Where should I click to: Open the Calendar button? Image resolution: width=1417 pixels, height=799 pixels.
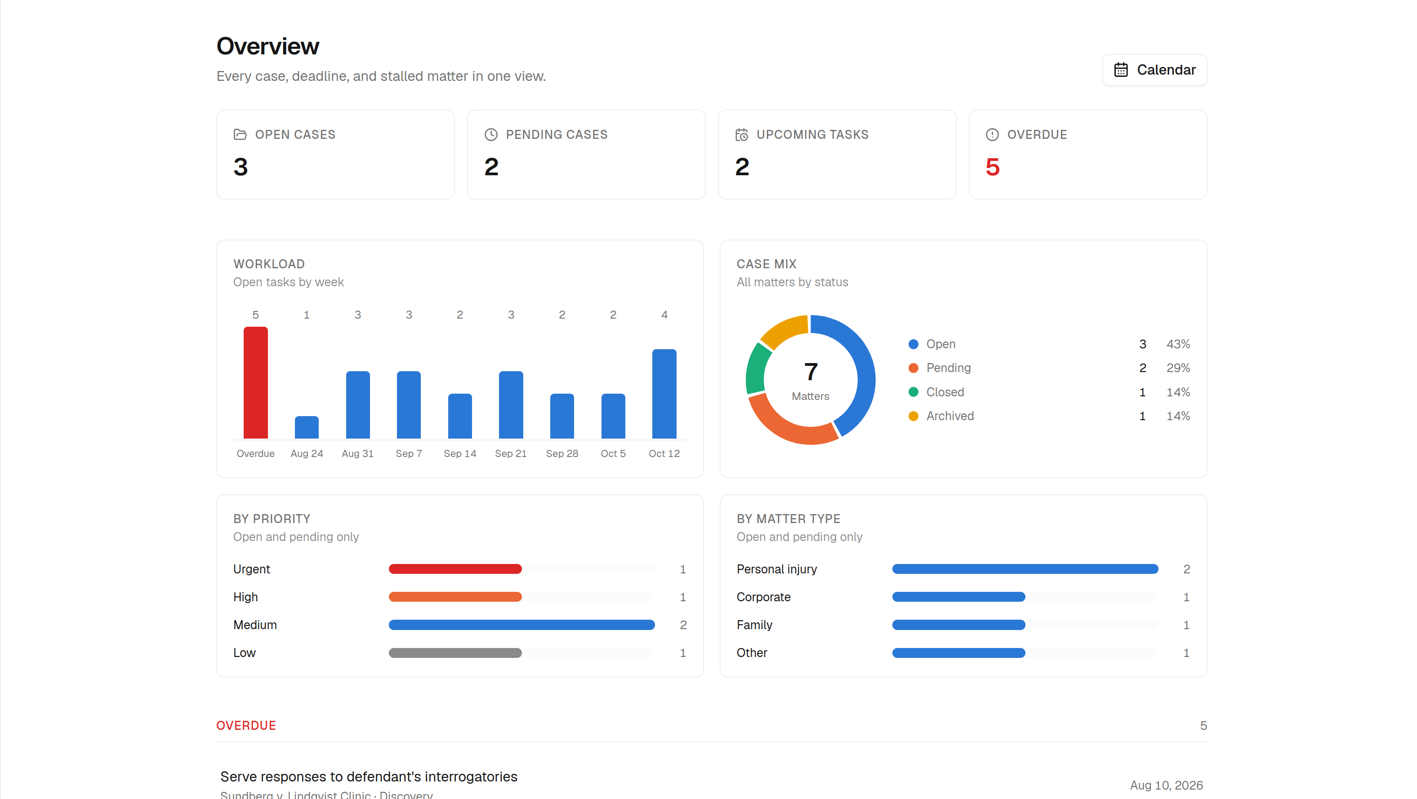pos(1154,70)
